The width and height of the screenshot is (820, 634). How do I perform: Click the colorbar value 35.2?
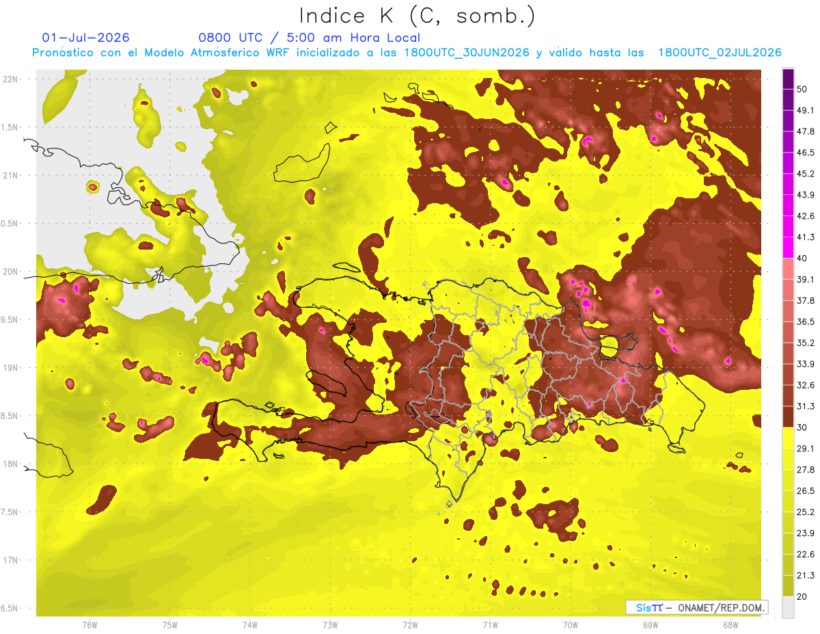point(804,343)
